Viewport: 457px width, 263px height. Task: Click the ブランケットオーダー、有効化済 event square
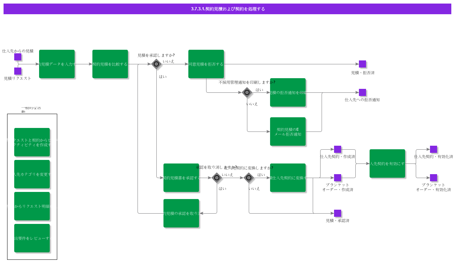(434, 178)
